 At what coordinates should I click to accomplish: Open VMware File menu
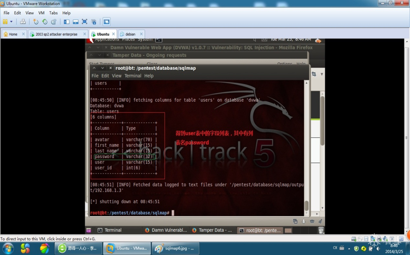[x=7, y=13]
